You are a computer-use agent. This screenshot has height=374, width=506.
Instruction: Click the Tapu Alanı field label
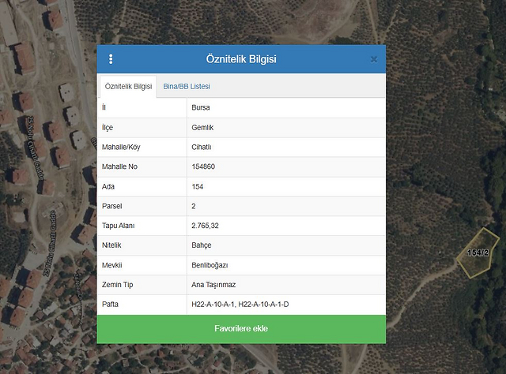[119, 226]
